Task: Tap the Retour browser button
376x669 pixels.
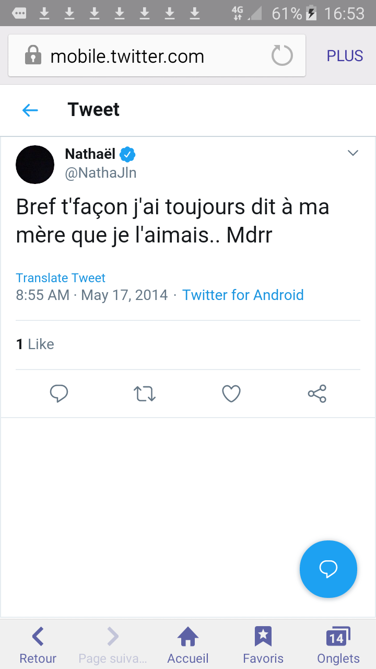Action: point(38,645)
